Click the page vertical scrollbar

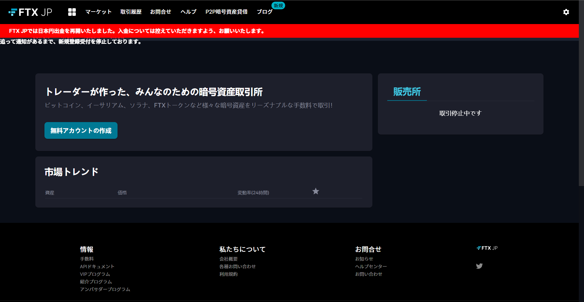coord(581,93)
